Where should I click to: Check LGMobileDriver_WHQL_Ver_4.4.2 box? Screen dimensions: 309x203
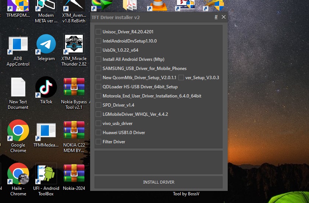click(98, 114)
